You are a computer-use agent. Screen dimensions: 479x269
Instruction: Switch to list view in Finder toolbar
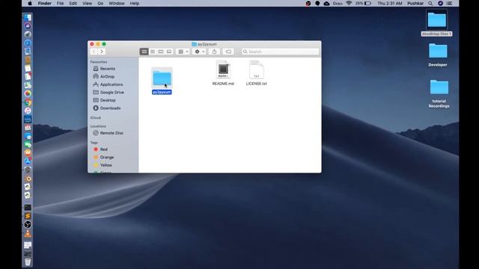153,52
